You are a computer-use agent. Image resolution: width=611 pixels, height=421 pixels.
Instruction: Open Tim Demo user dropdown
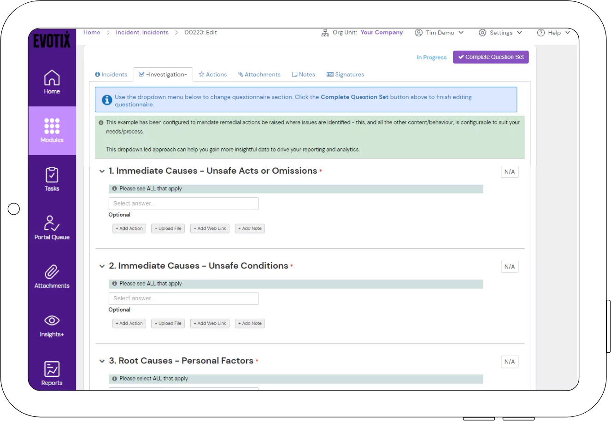440,33
